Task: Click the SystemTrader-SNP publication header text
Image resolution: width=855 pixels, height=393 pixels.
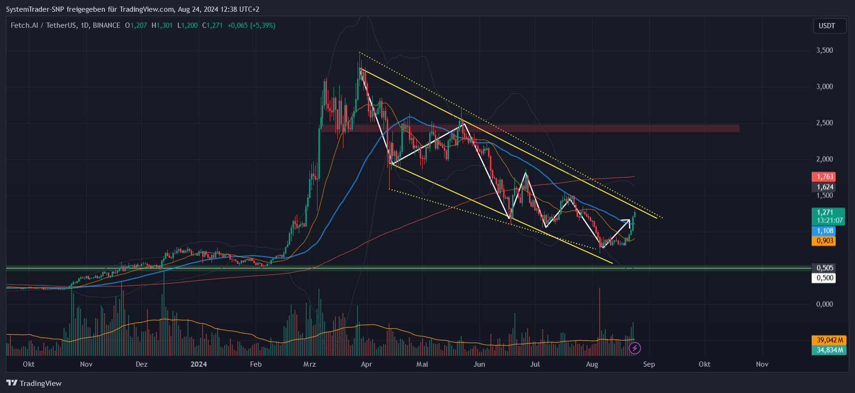Action: [x=132, y=9]
